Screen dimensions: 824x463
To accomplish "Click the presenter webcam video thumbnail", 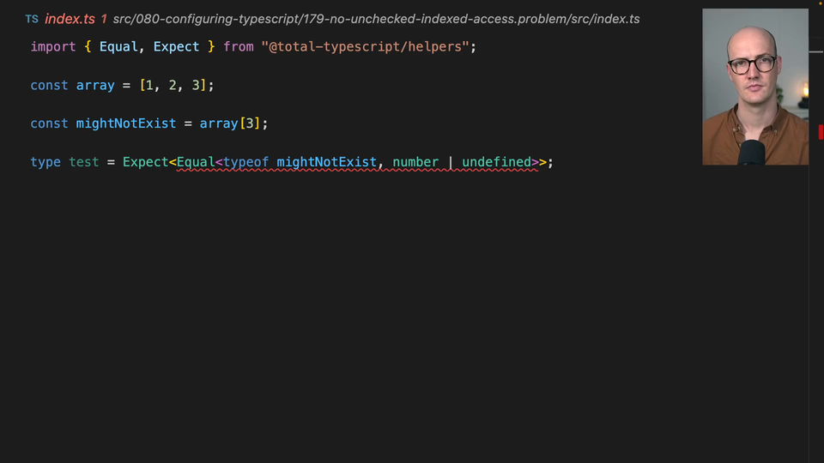I will pos(754,87).
